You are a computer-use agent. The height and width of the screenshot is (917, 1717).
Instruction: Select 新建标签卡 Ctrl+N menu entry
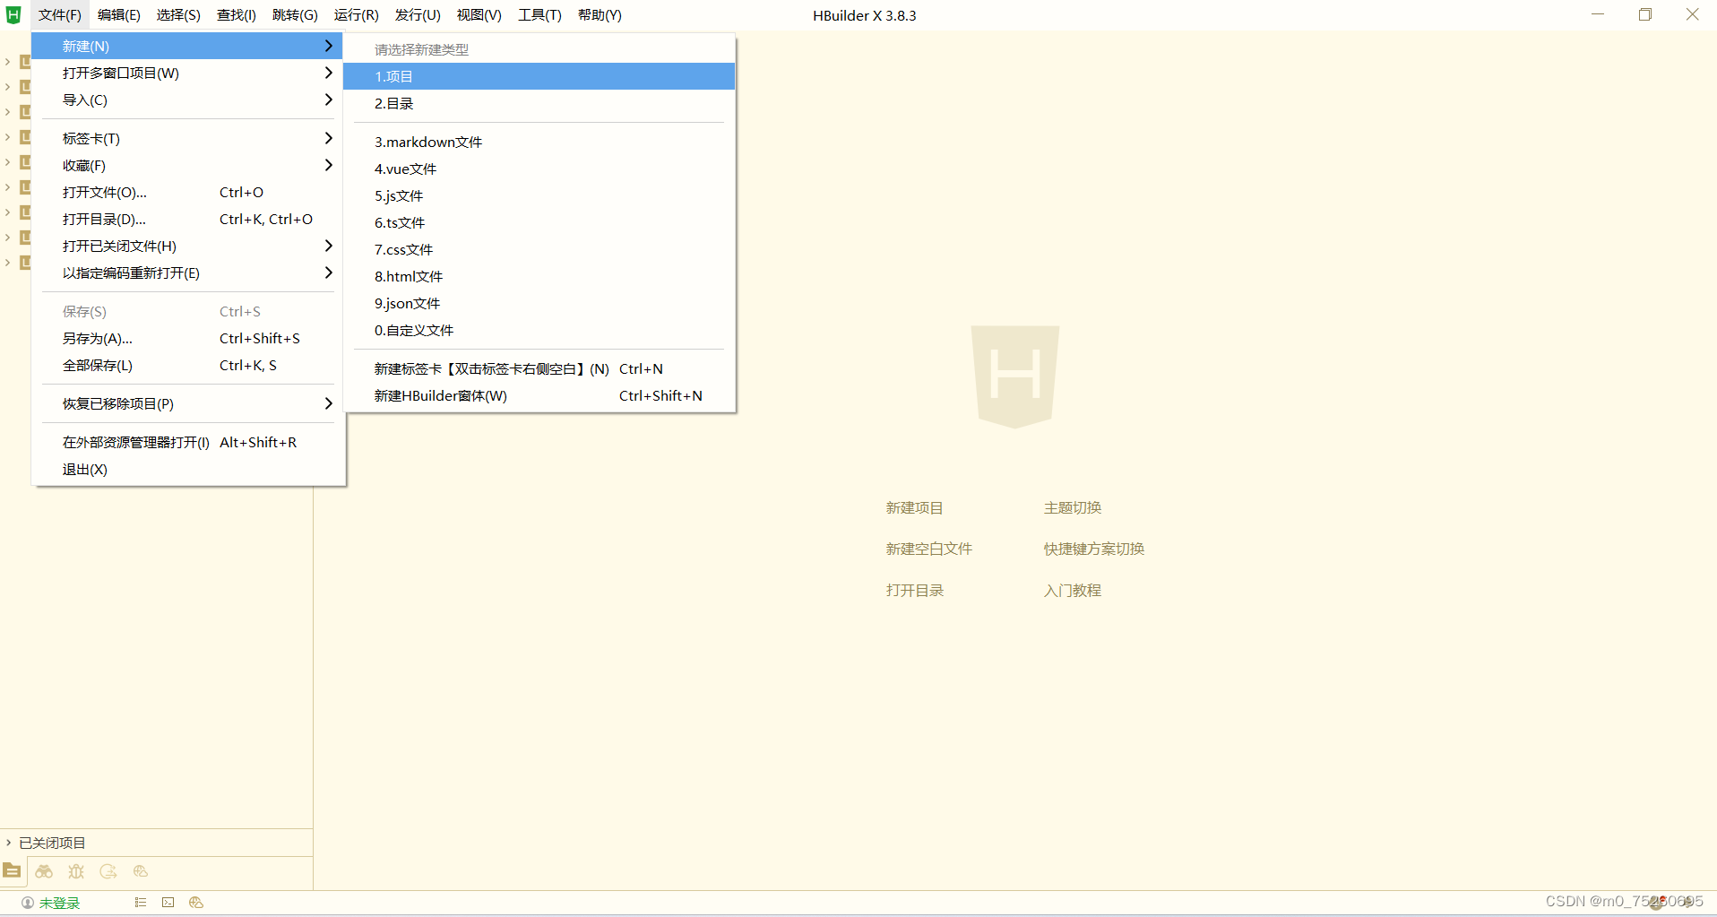click(x=539, y=368)
